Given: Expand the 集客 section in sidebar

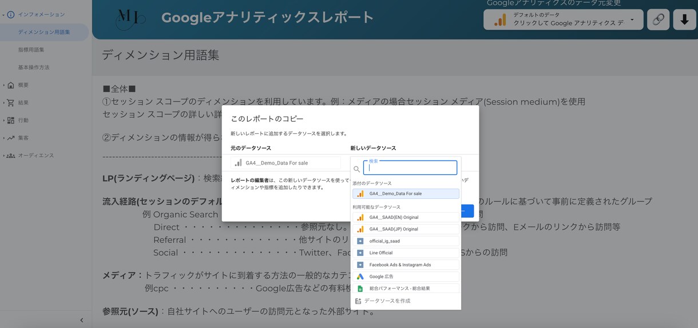Looking at the screenshot, I should point(3,138).
